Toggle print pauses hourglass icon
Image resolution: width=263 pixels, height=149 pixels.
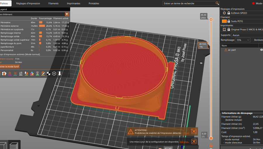tap(37, 74)
